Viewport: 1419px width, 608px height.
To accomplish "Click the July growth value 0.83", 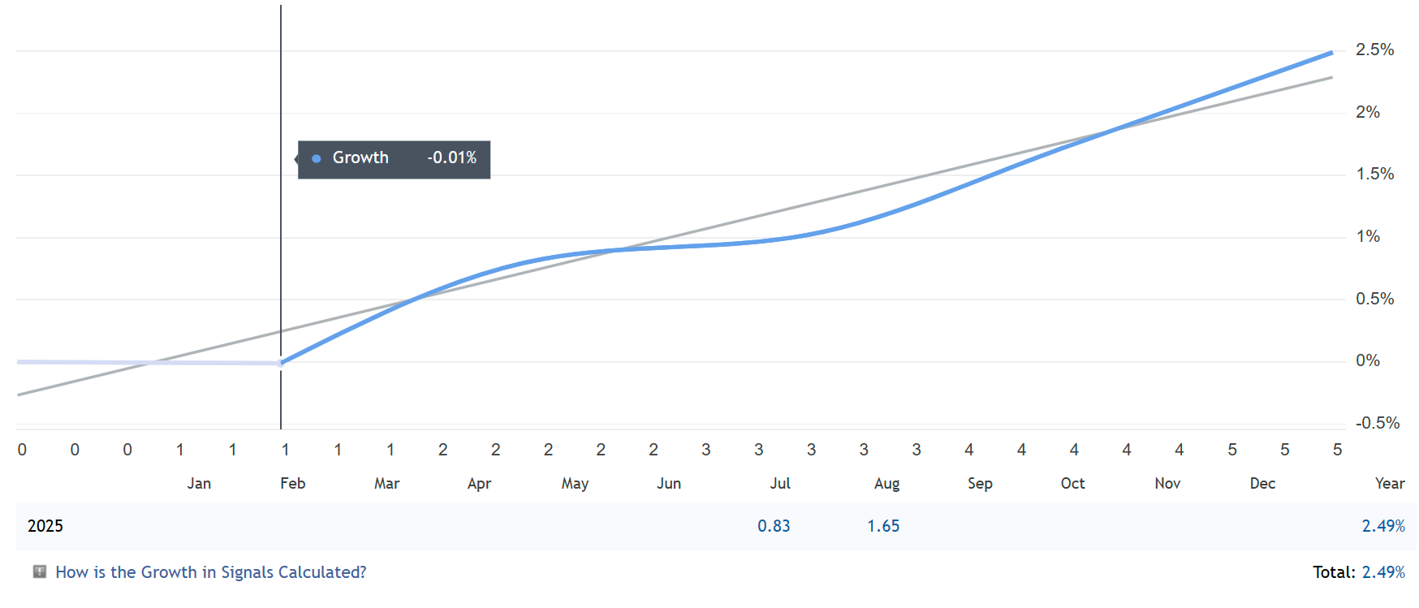I will (773, 526).
